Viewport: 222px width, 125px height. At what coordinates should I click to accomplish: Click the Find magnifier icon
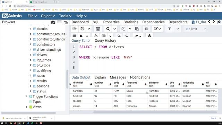(x=108, y=29)
